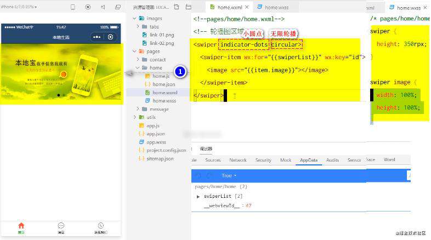This screenshot has width=431, height=240.
Task: Collapse the images folder
Action: click(134, 19)
